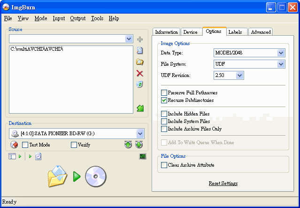Open the Input menu
The width and height of the screenshot is (300, 208).
click(59, 18)
